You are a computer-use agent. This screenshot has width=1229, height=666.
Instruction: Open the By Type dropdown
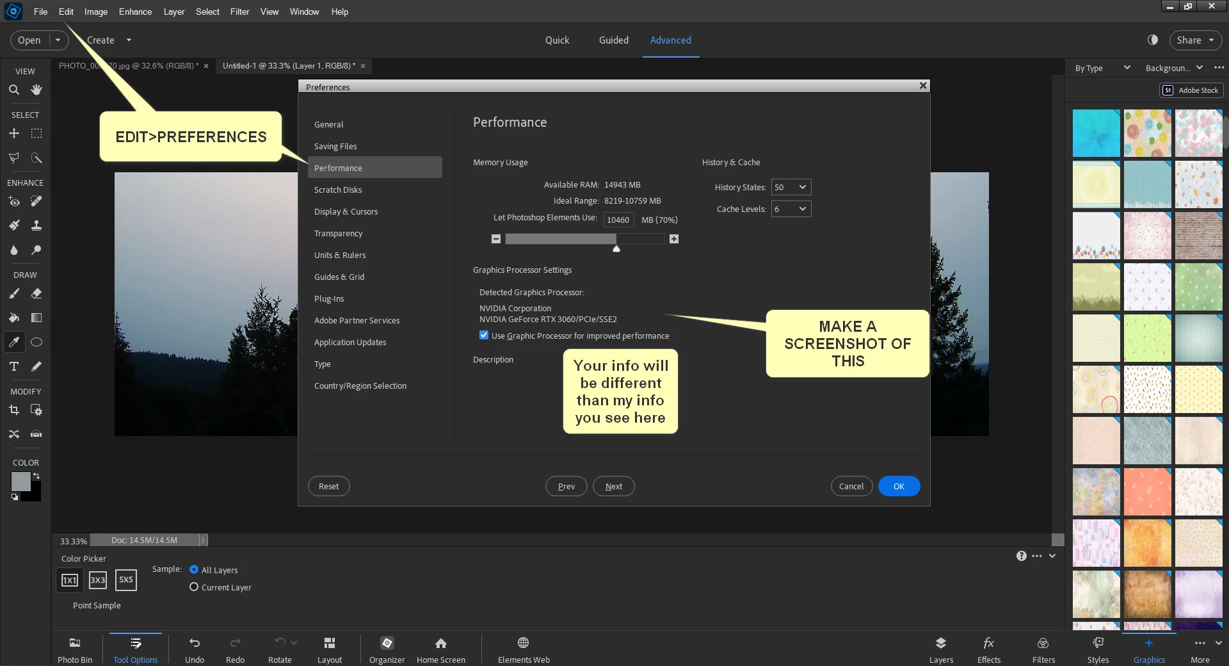pyautogui.click(x=1103, y=68)
